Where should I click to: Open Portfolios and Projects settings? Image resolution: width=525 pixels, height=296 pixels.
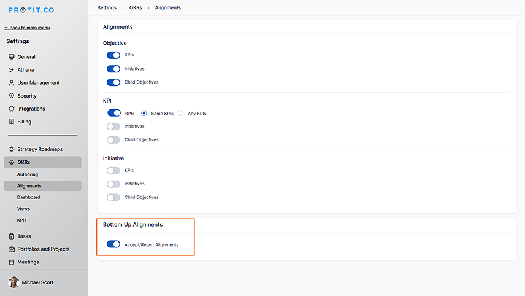pyautogui.click(x=44, y=249)
